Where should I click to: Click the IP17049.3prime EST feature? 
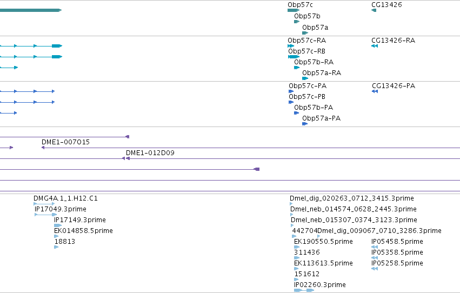tap(45, 215)
